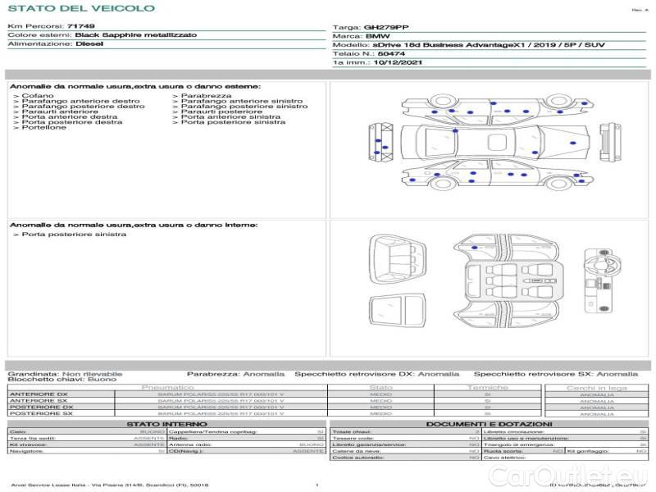This screenshot has height=492, width=656.
Task: Click the Cerchi in lega column header
Action: 596,387
